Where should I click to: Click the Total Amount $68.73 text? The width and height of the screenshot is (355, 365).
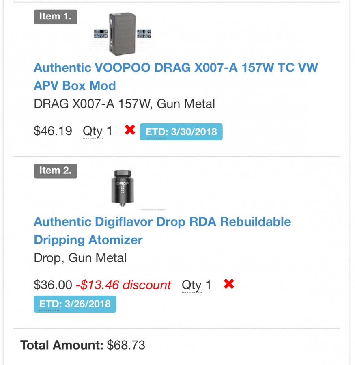[x=83, y=346]
